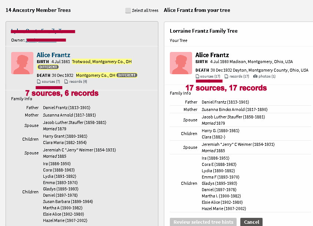Click Review selected tree hints button

203,222
